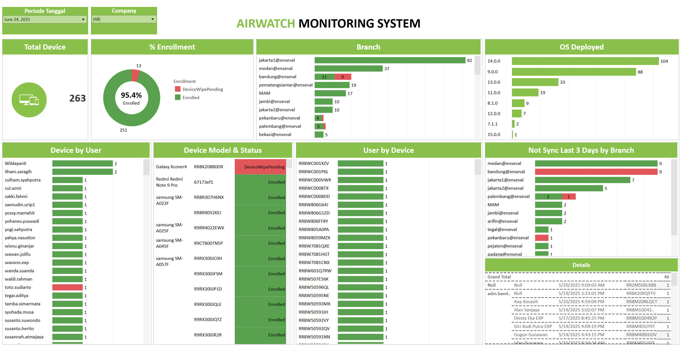Click the DeviceWipePending red legend swatch
The image size is (682, 351).
[x=178, y=89]
